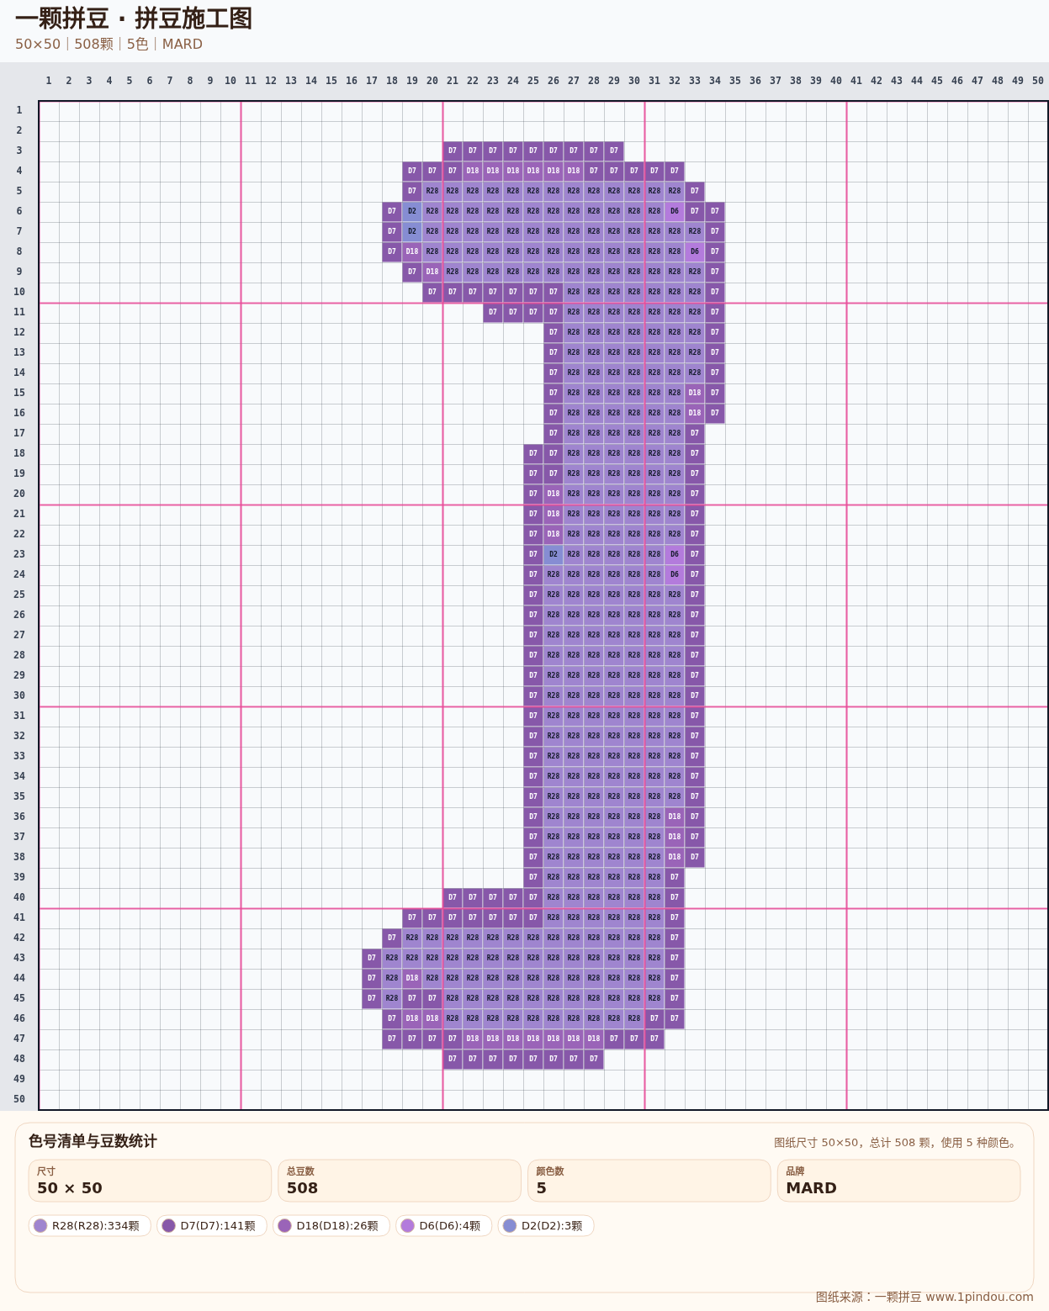Click the D18 bead in row 15
The height and width of the screenshot is (1311, 1049).
click(695, 393)
